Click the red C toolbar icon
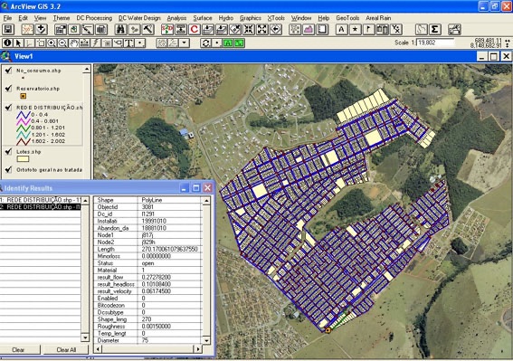This screenshot has width=513, height=361. click(195, 30)
